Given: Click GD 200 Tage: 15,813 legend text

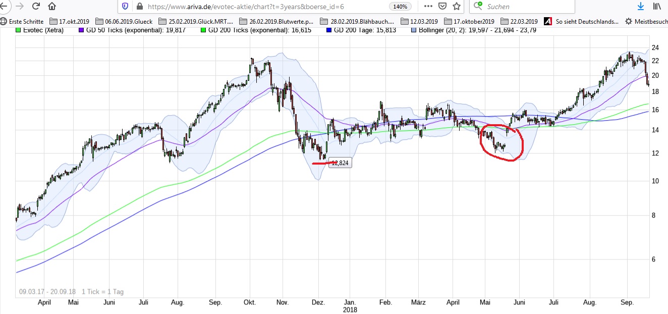Looking at the screenshot, I should tap(366, 30).
